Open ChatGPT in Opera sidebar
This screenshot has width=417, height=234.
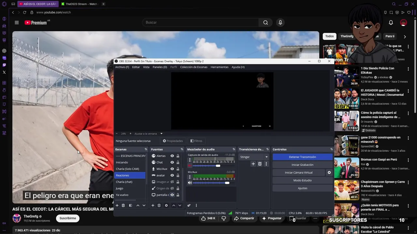[x=4, y=51]
